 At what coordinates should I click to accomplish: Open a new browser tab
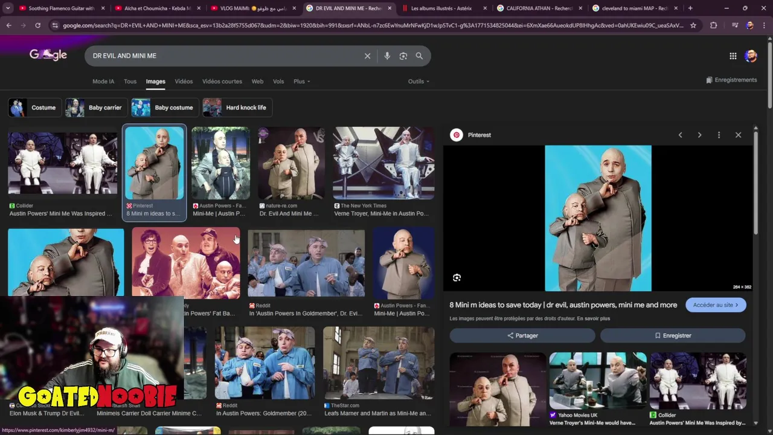(x=690, y=8)
